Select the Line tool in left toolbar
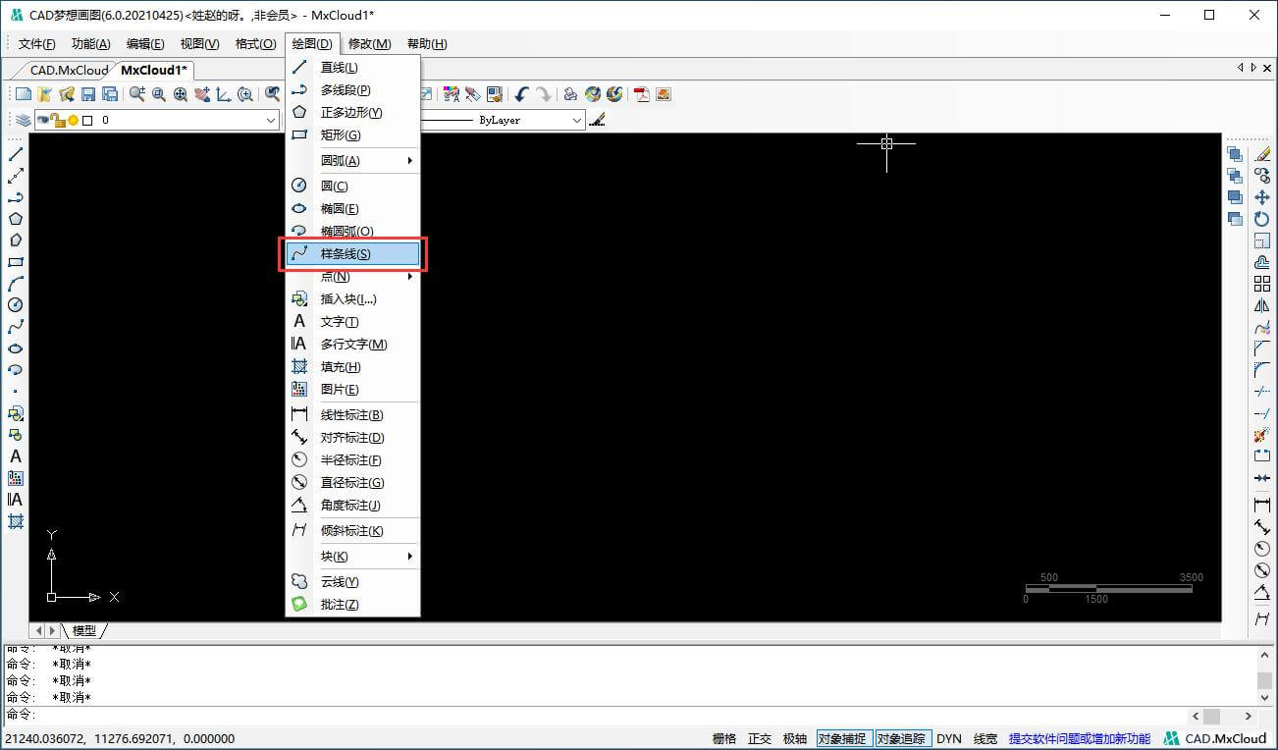Image resolution: width=1278 pixels, height=750 pixels. point(16,154)
